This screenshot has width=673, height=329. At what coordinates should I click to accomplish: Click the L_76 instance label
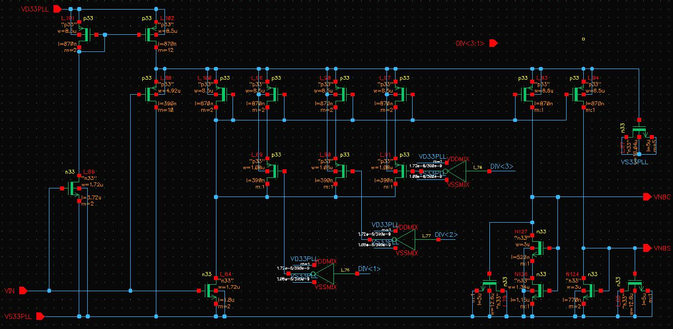pos(346,270)
